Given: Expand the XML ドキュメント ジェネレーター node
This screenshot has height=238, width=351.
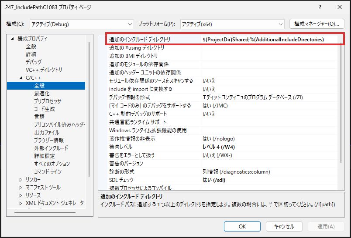Looking at the screenshot, I should coord(21,203).
